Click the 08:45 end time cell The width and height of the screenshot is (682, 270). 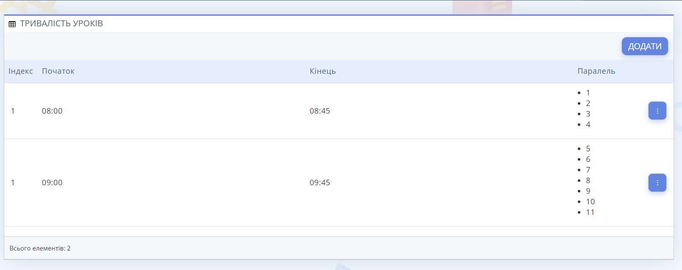[x=320, y=111]
